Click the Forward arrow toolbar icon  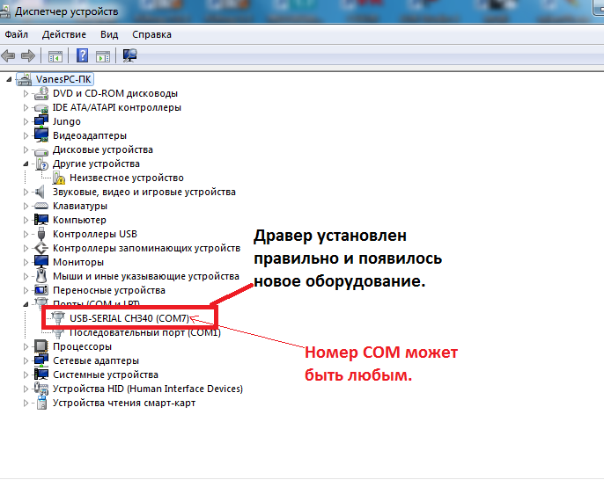pos(28,55)
